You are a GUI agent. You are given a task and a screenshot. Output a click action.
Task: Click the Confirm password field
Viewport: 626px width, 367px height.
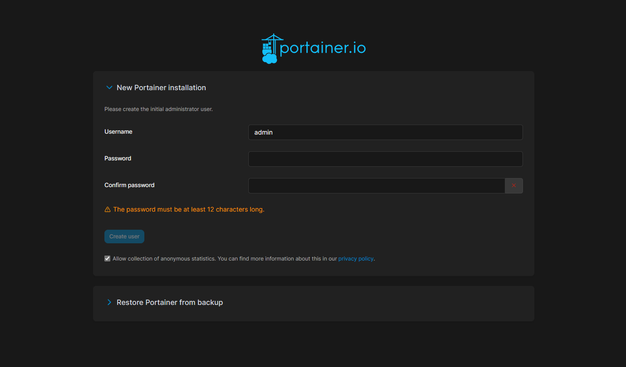click(377, 186)
